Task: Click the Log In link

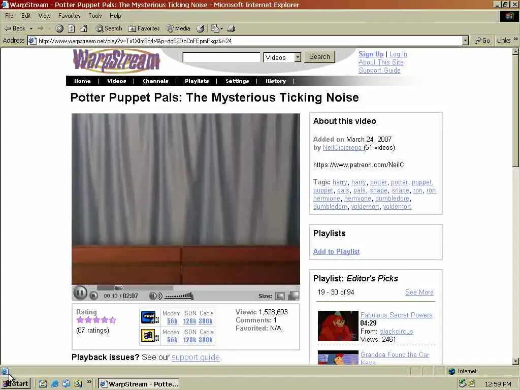Action: pyautogui.click(x=398, y=54)
